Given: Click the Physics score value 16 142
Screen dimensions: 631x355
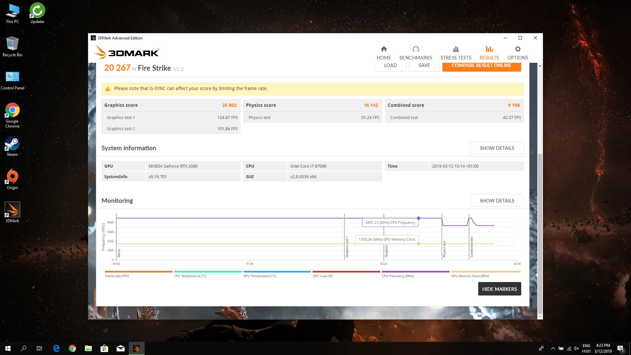Looking at the screenshot, I should point(371,105).
